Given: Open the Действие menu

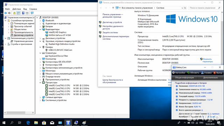Looking at the screenshot, I should click(16, 9).
